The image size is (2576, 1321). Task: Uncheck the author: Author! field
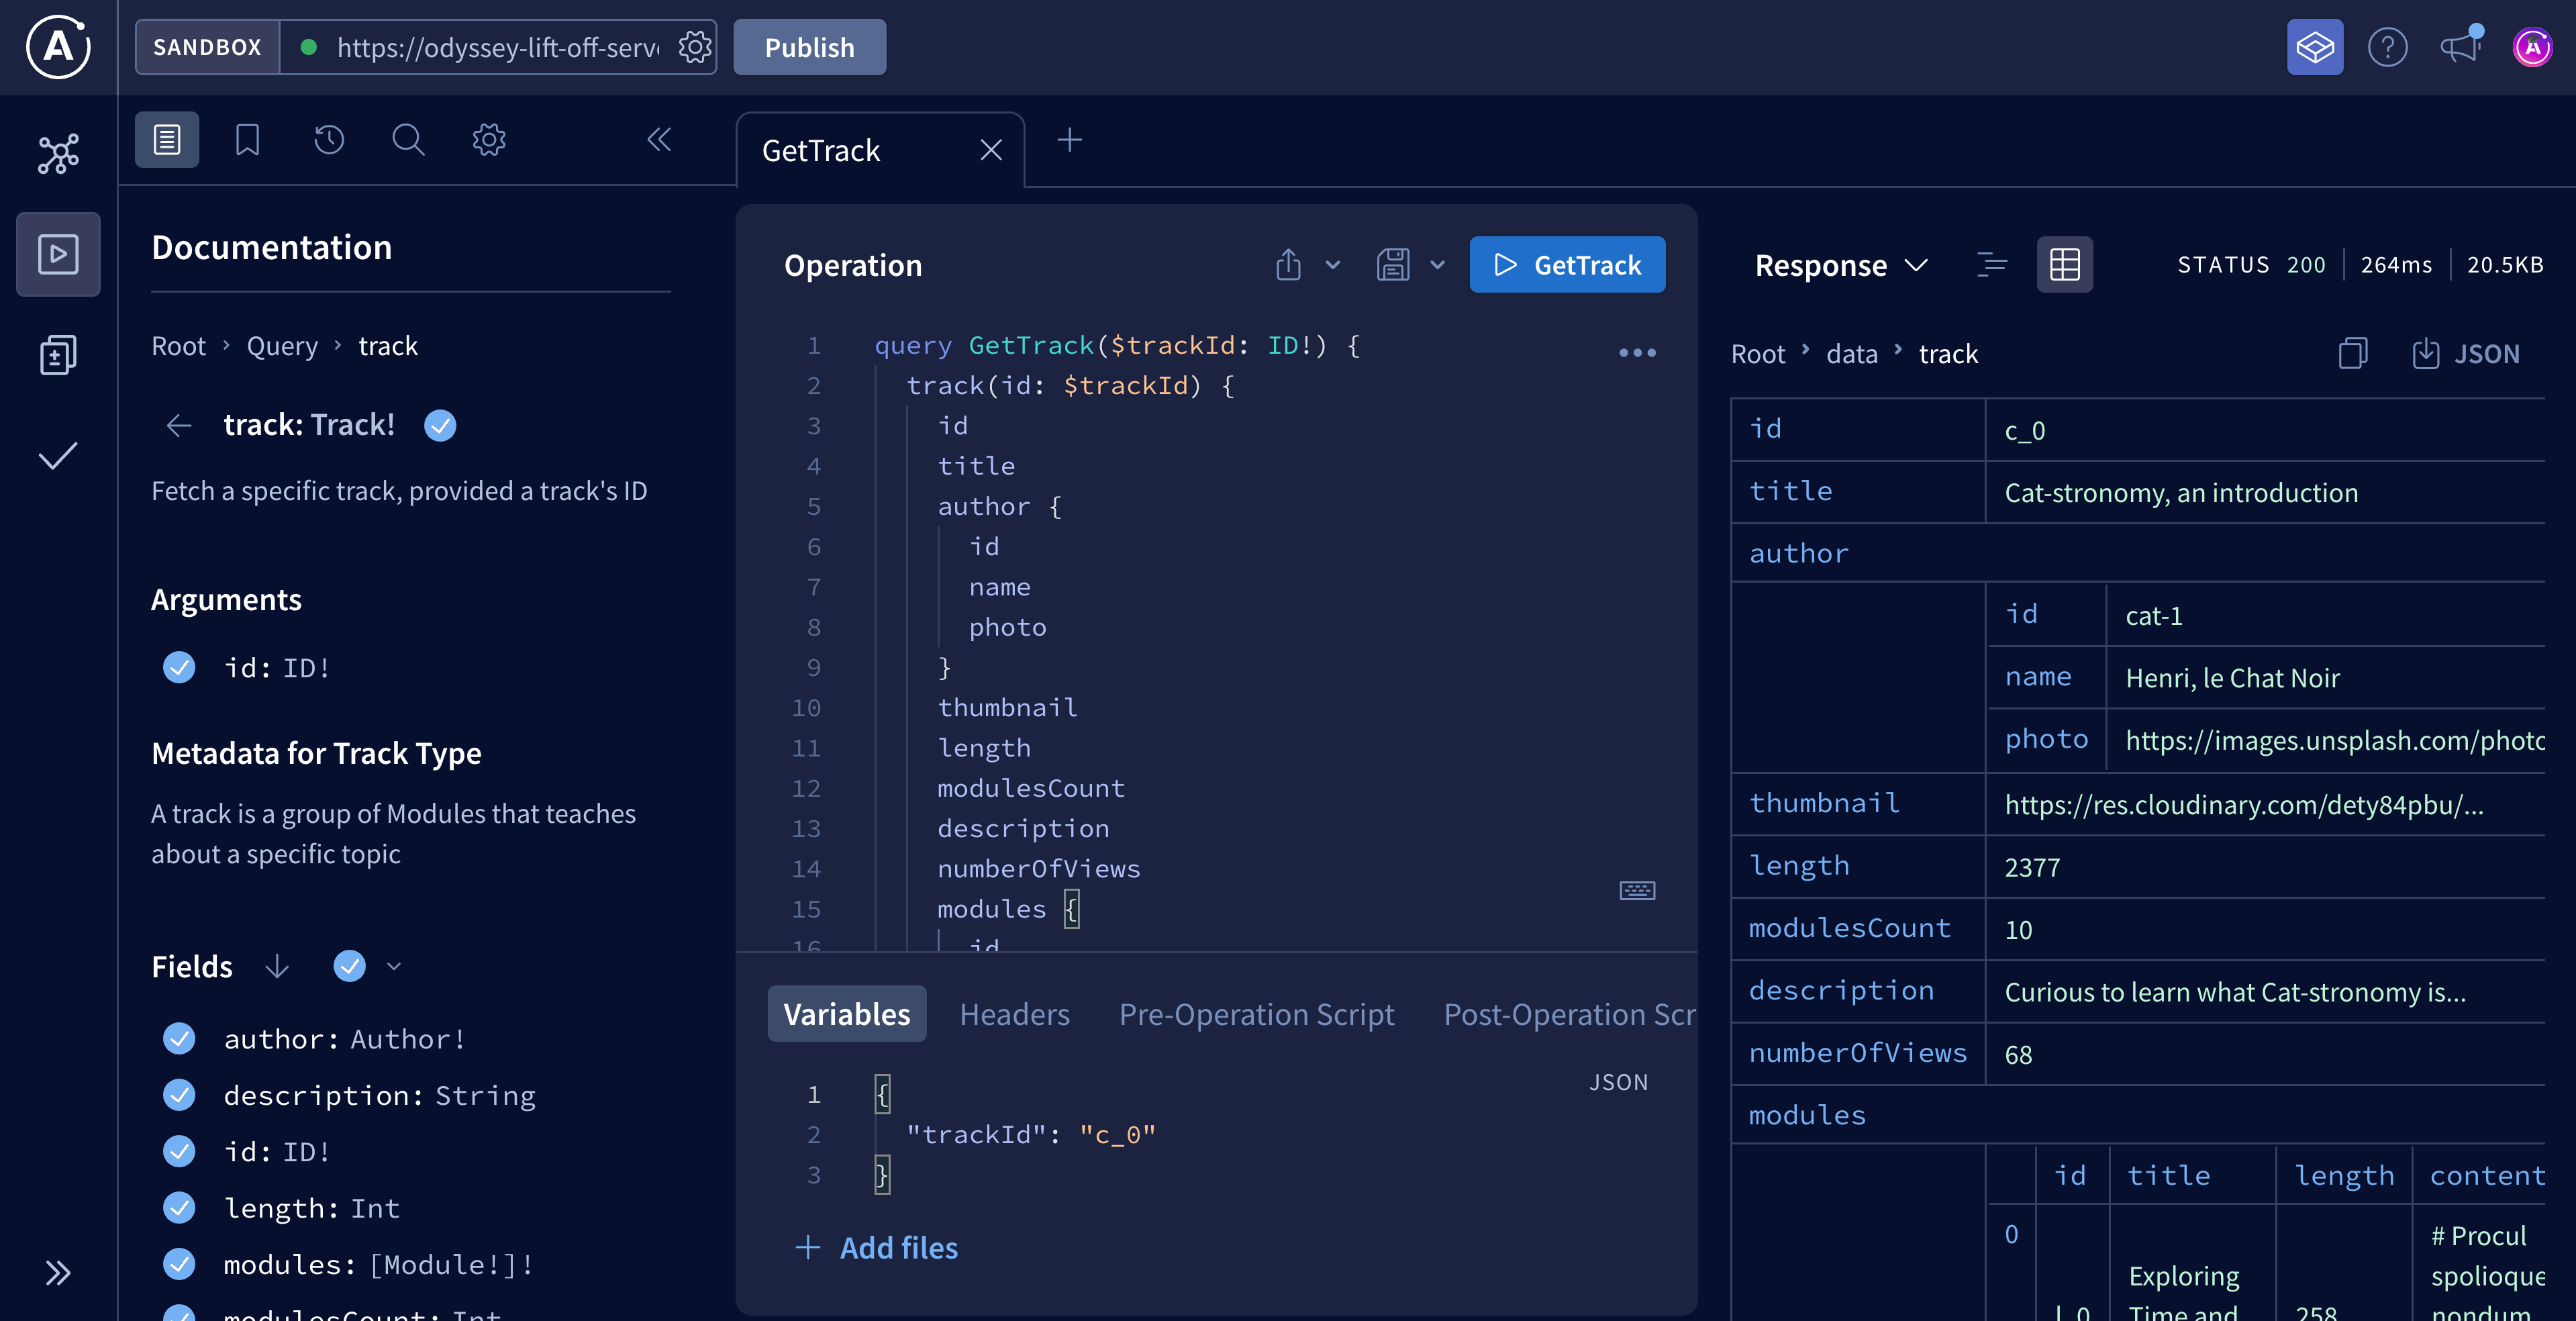[179, 1039]
